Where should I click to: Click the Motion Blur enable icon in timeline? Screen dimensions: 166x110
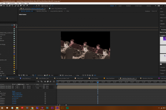[x=51, y=81]
